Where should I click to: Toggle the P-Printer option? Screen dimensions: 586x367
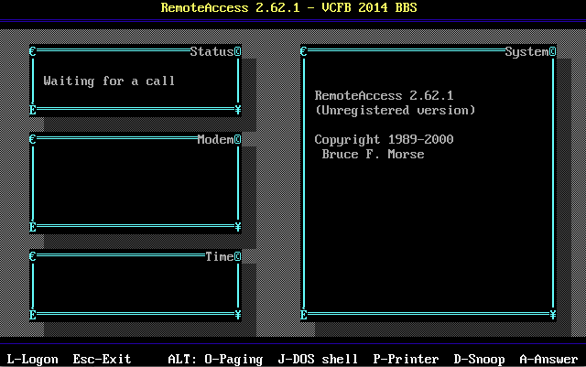tap(406, 359)
